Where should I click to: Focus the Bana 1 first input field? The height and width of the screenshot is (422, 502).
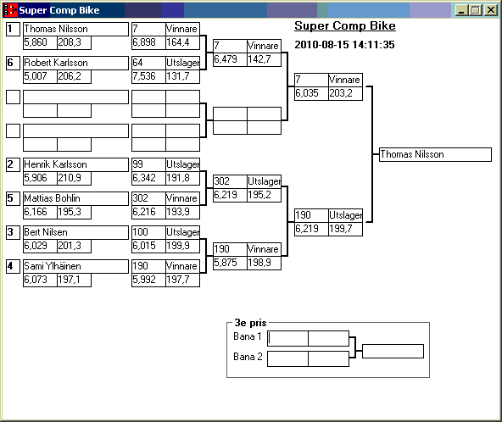coord(287,338)
